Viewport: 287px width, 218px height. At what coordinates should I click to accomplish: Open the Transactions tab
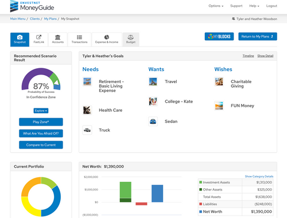[79, 40]
